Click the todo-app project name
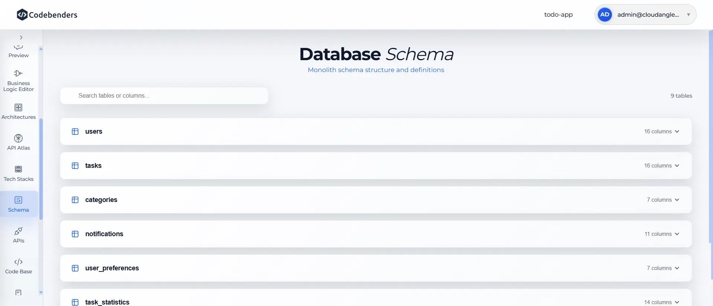This screenshot has width=713, height=306. click(558, 15)
